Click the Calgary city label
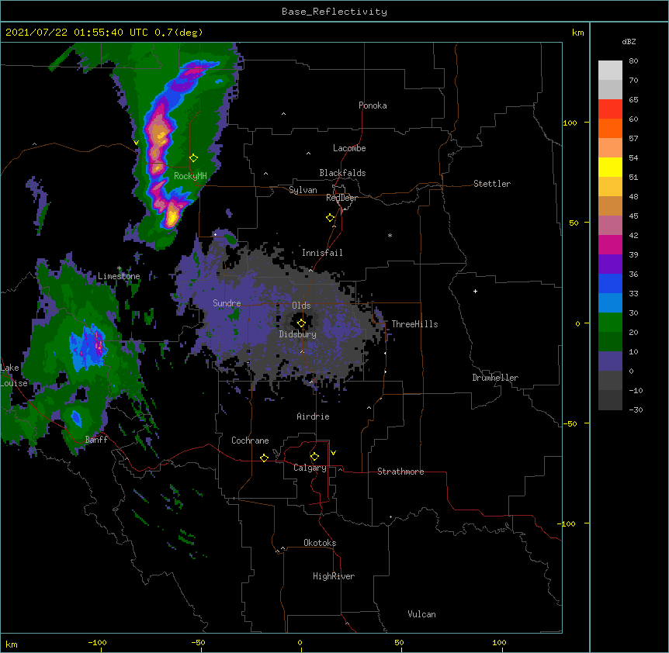The width and height of the screenshot is (669, 653). coord(310,468)
